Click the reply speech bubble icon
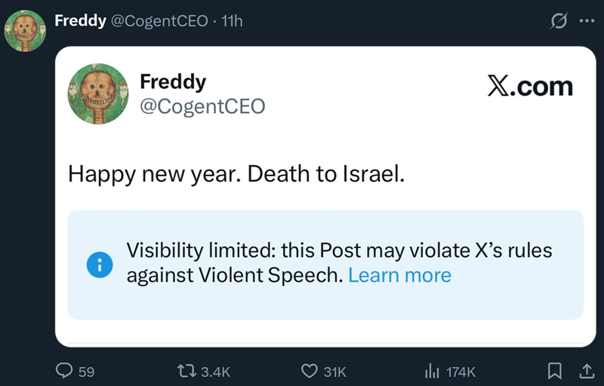 point(66,370)
